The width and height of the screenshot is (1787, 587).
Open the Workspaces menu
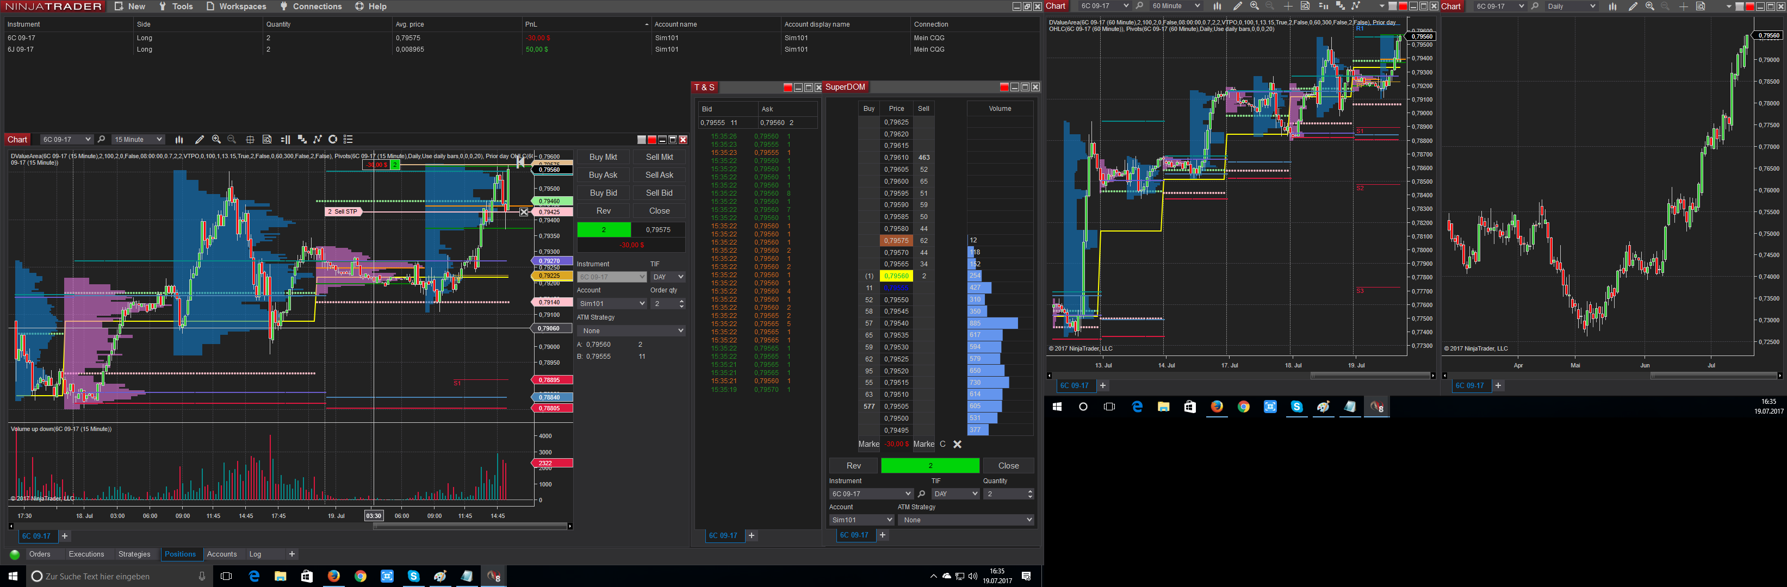pos(236,6)
